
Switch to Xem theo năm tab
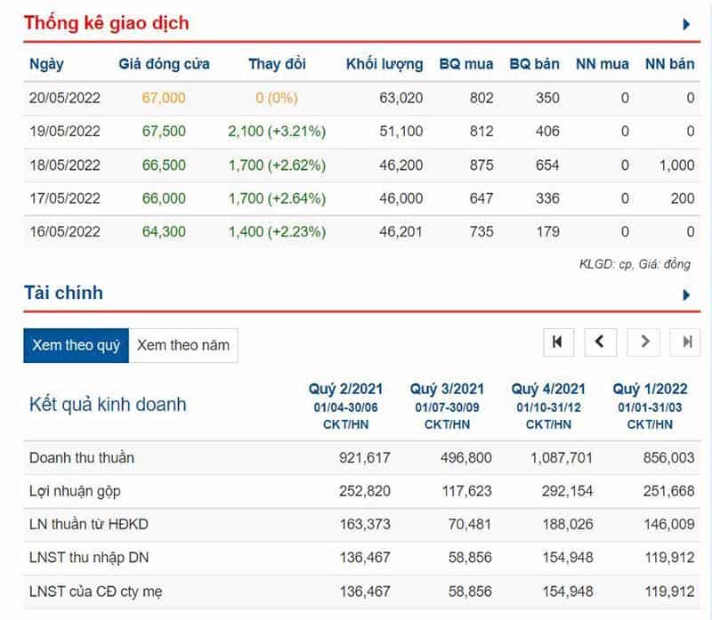pos(183,345)
